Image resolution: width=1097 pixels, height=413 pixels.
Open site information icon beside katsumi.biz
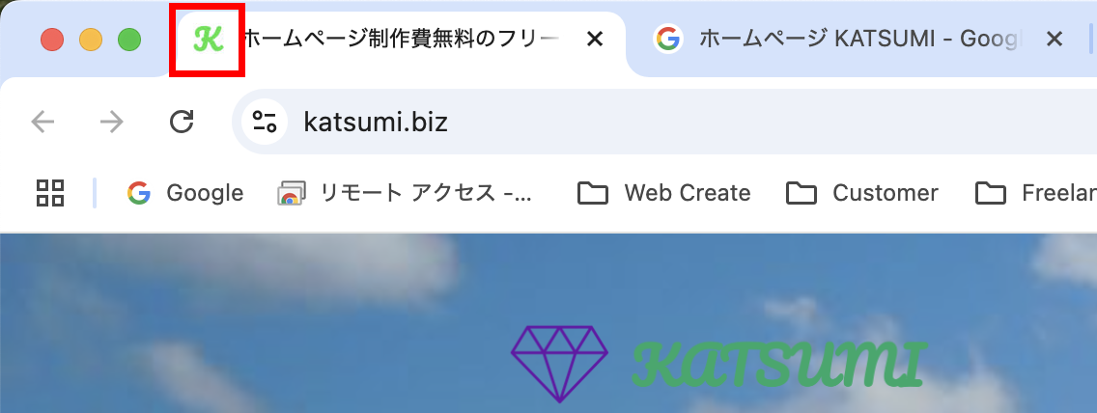(x=265, y=122)
